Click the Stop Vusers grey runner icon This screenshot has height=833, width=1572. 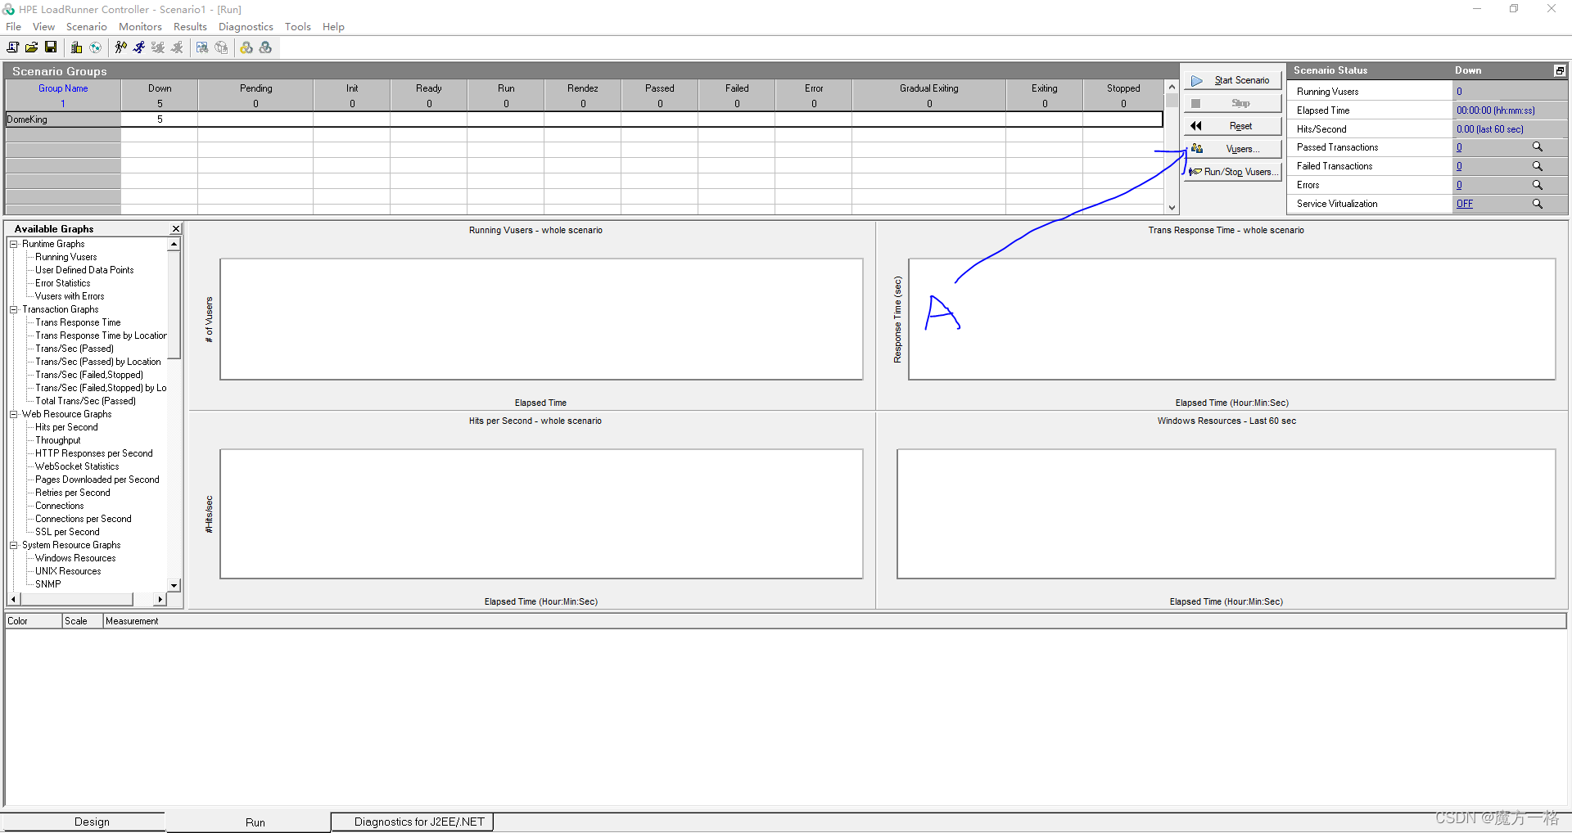click(x=177, y=47)
